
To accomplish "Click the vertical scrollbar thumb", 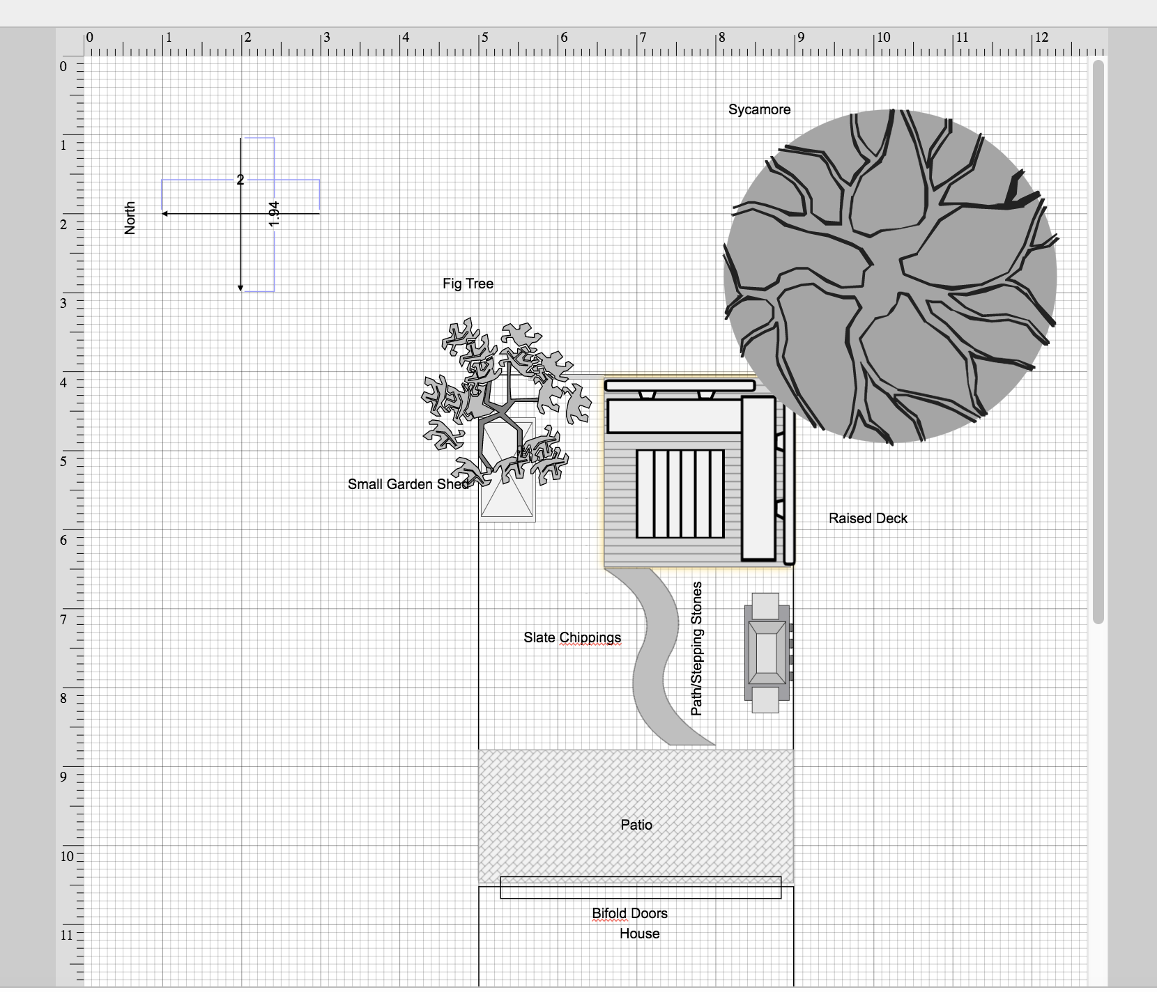I will [1098, 341].
